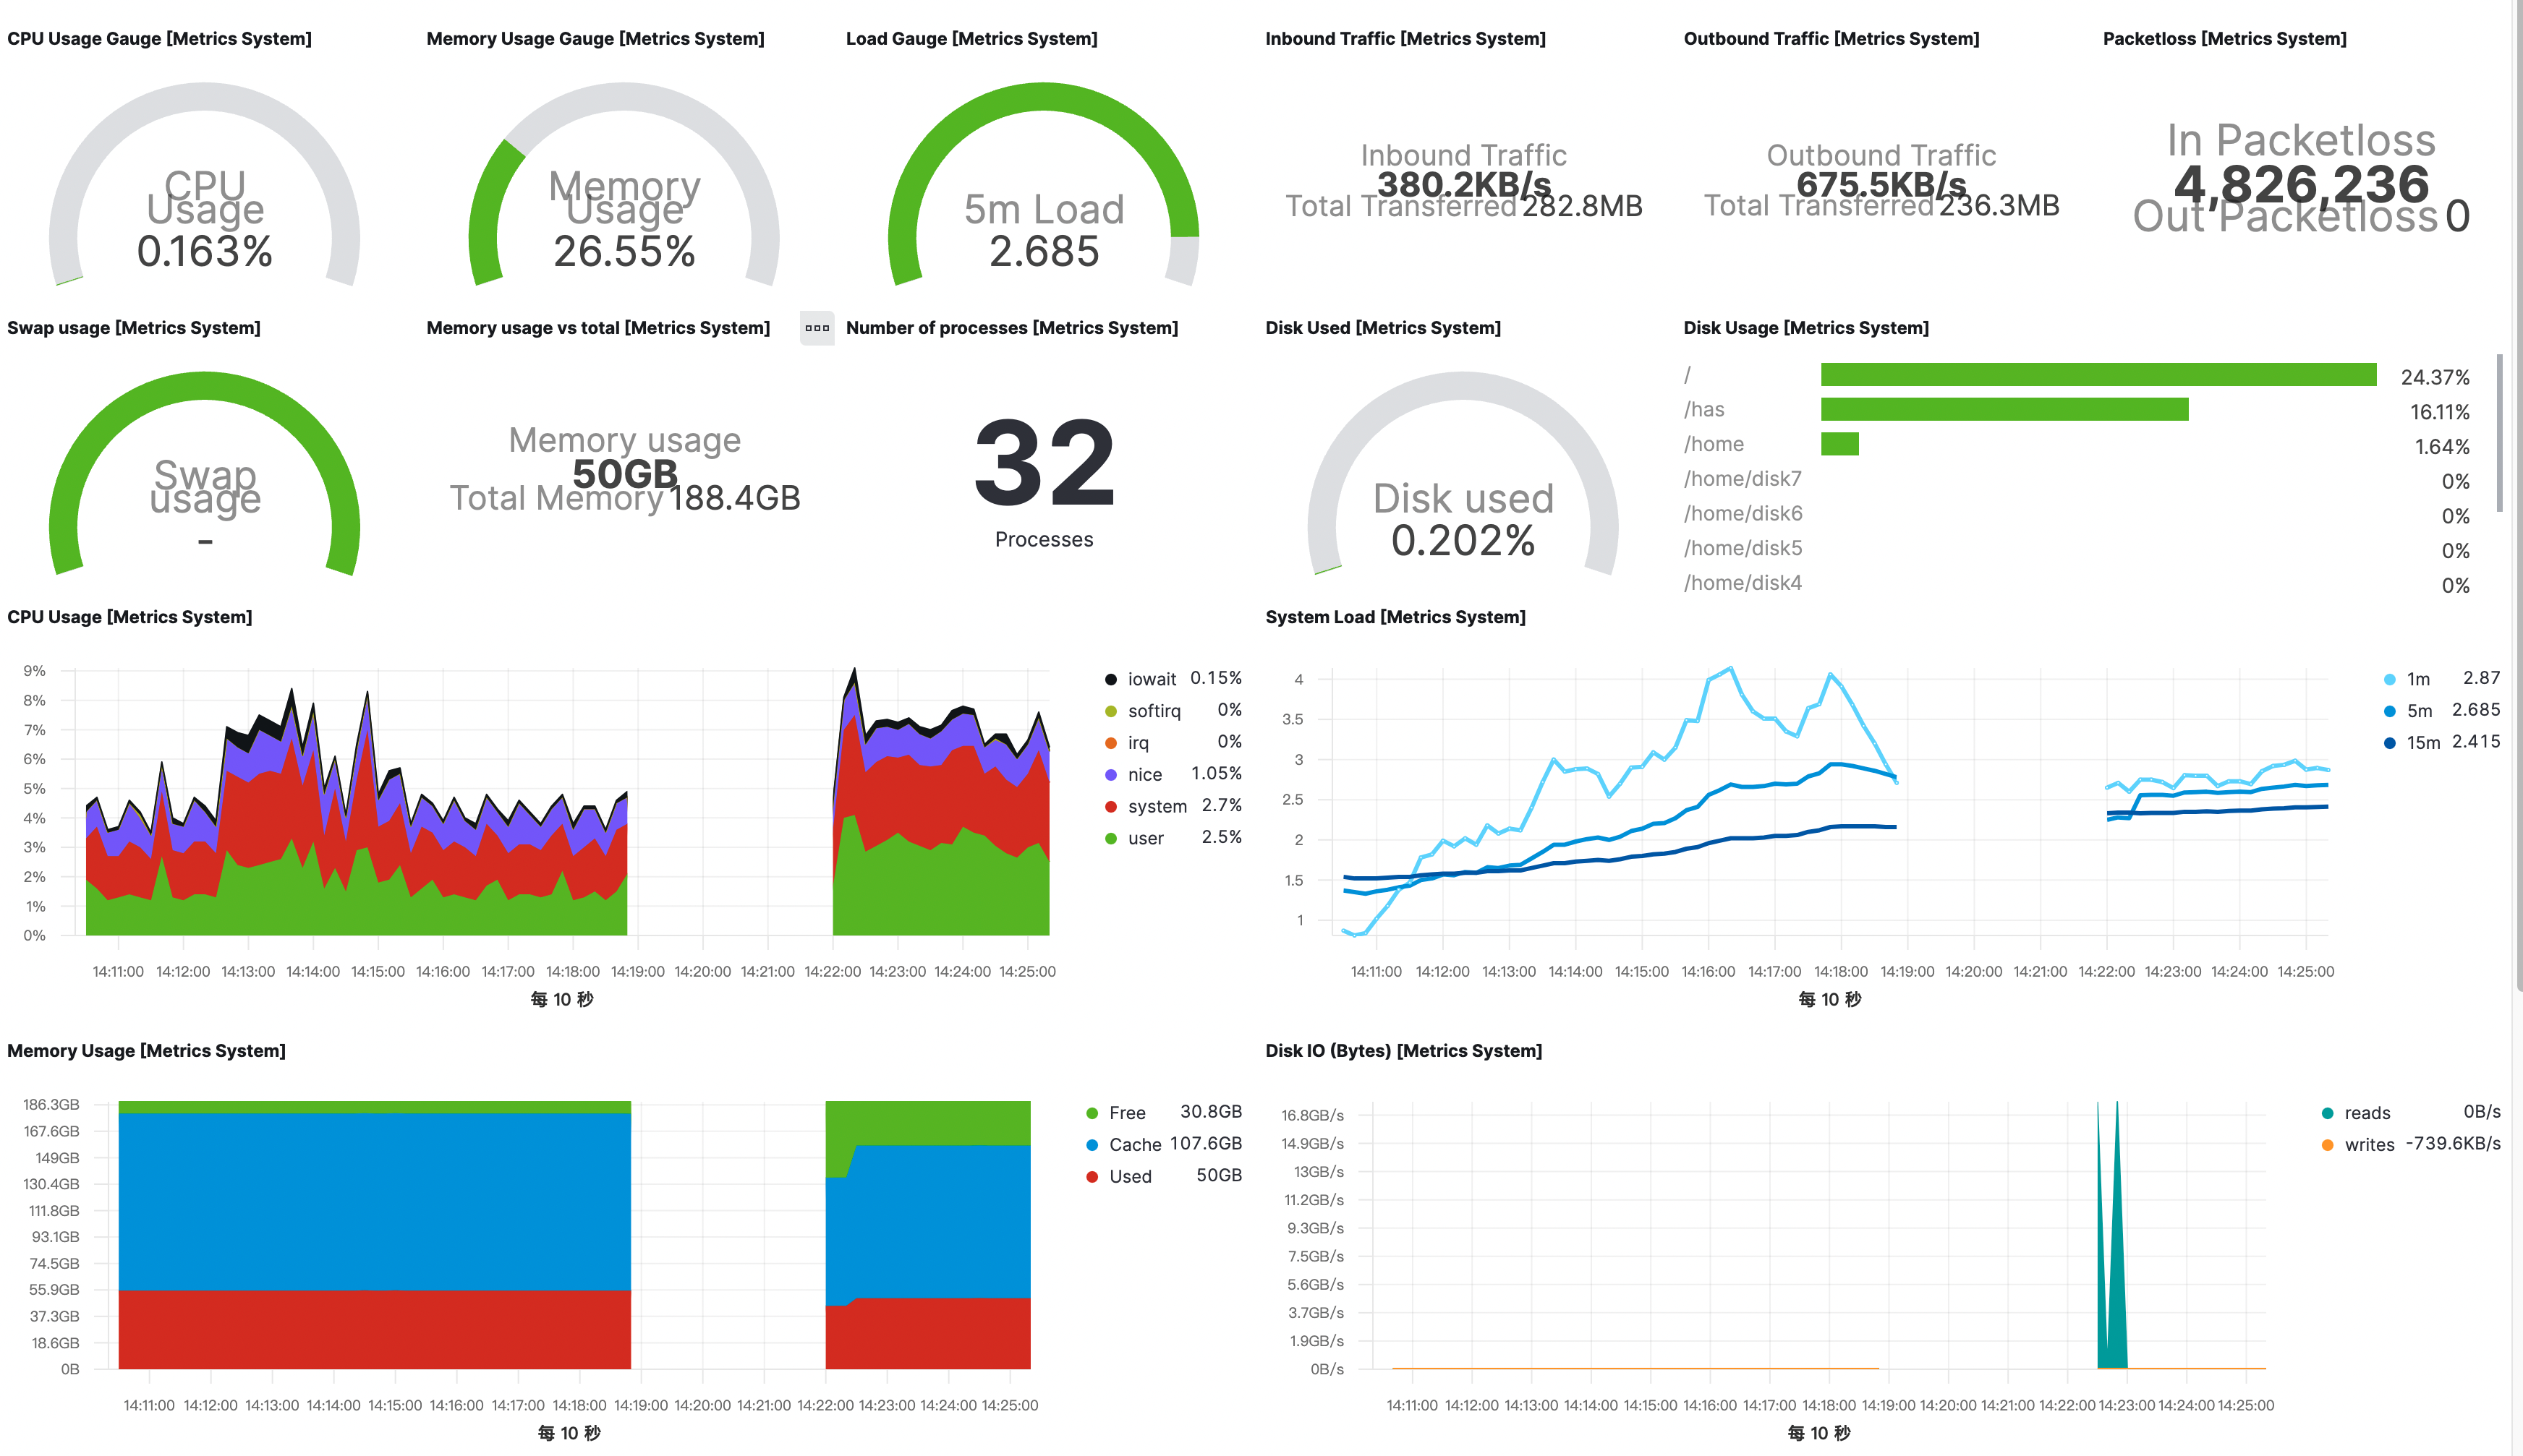Click the 5m load legend dot
The image size is (2523, 1456).
pyautogui.click(x=2389, y=711)
